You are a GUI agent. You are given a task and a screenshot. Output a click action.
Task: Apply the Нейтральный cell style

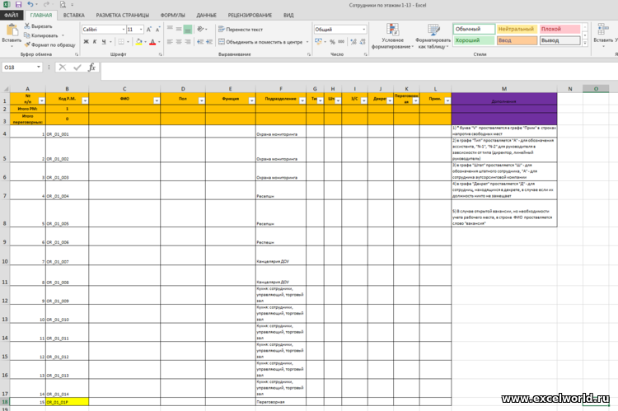coord(517,29)
